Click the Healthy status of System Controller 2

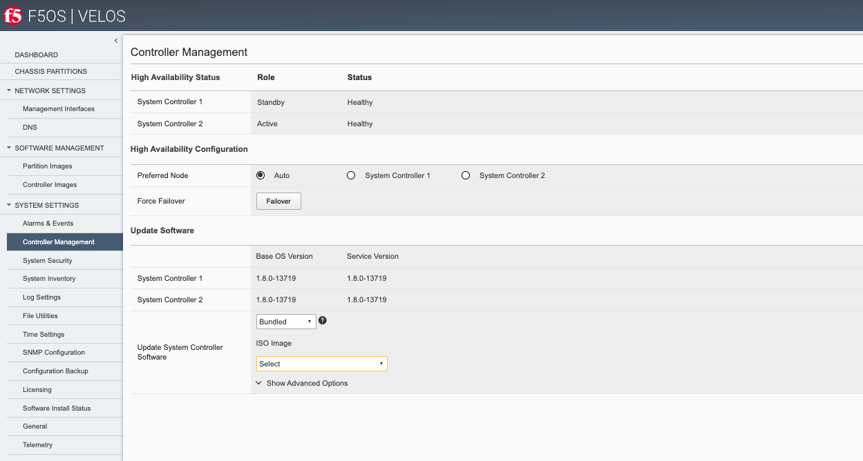click(360, 124)
